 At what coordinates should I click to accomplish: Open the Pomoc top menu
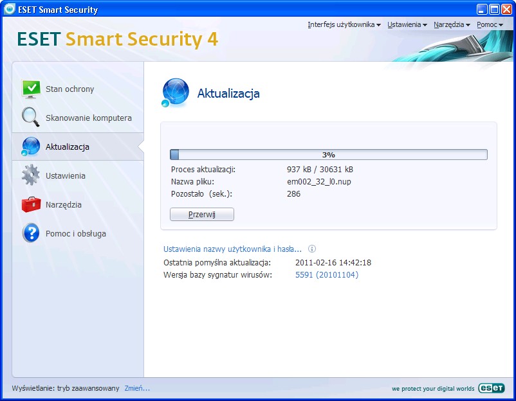pos(490,24)
